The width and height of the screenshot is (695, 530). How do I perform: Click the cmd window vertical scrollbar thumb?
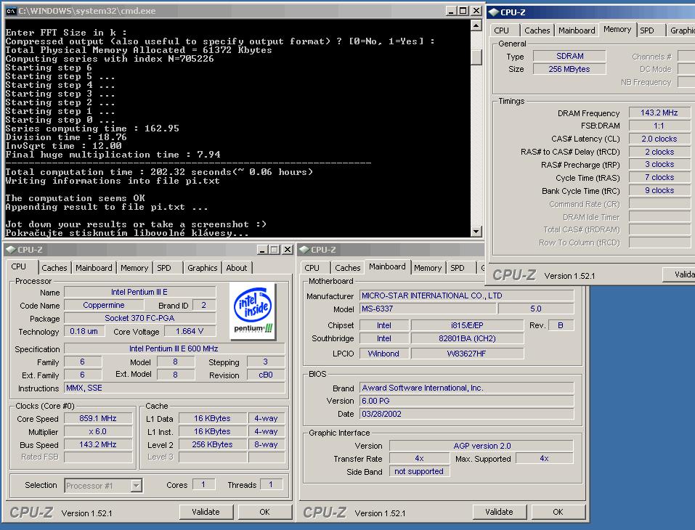(x=476, y=56)
